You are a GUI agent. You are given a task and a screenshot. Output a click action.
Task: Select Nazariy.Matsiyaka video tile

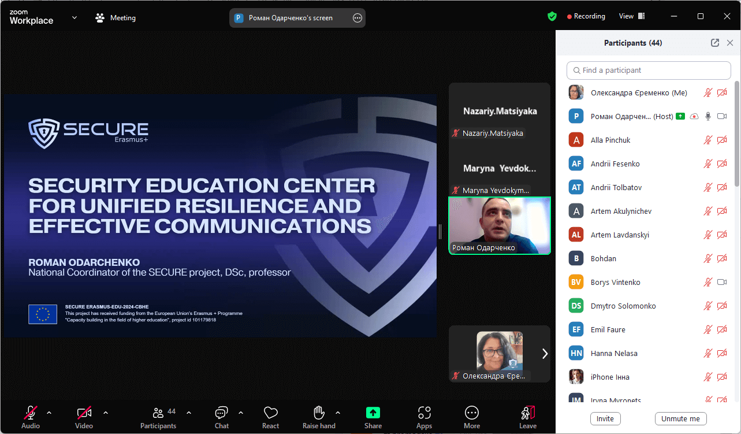500,111
